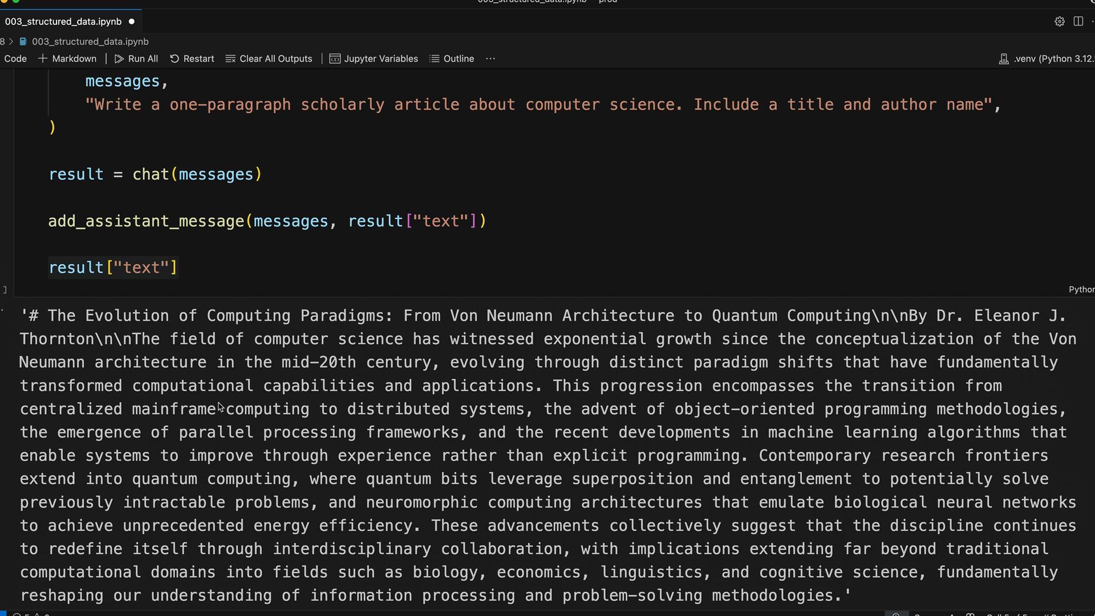
Task: Add a new Code cell from the toolbar
Action: point(15,59)
